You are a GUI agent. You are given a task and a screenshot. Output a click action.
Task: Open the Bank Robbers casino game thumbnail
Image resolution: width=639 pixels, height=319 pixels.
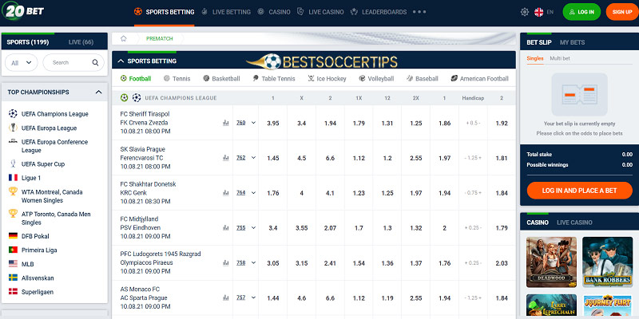pyautogui.click(x=607, y=262)
